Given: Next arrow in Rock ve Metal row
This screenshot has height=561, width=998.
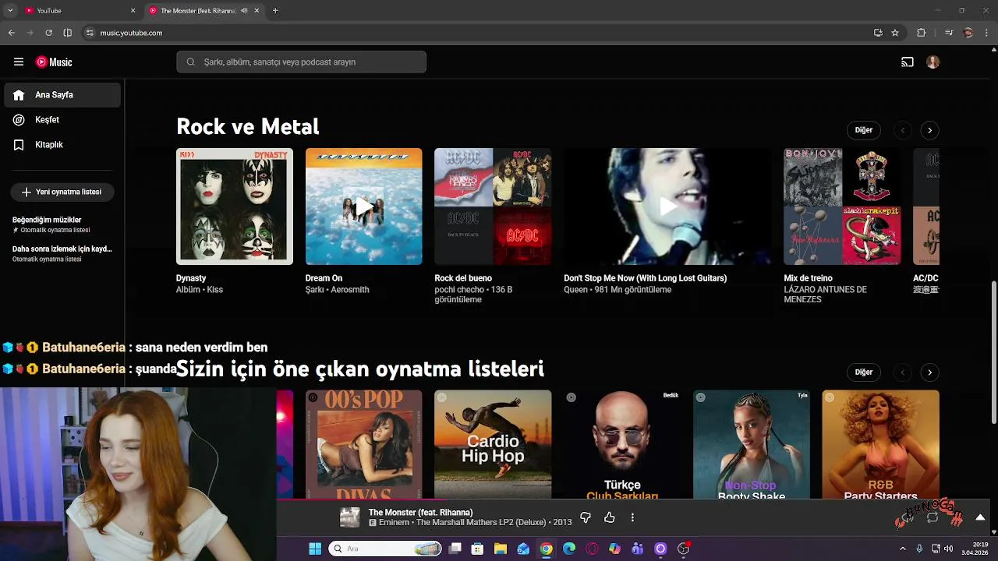Looking at the screenshot, I should click(929, 130).
